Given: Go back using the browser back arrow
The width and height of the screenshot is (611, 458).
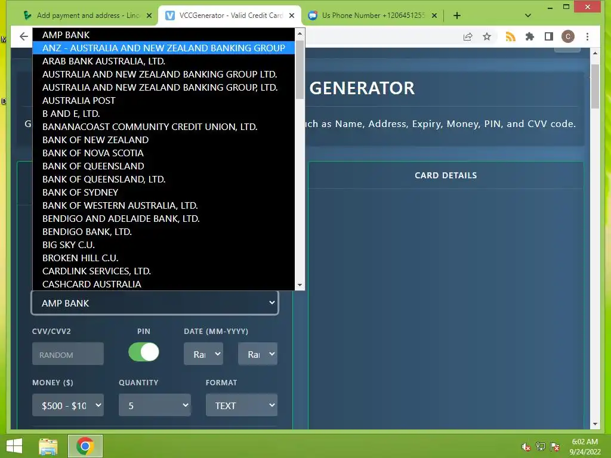Looking at the screenshot, I should 24,36.
